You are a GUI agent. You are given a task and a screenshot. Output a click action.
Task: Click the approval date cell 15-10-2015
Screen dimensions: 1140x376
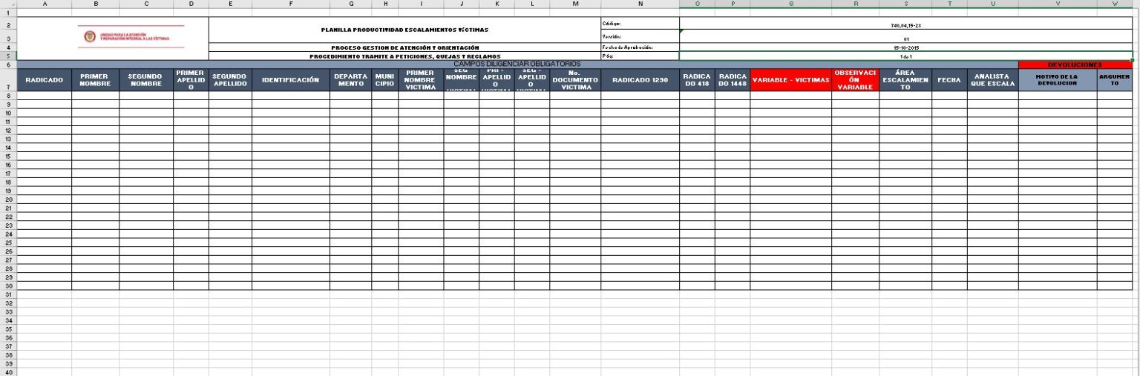(x=905, y=47)
